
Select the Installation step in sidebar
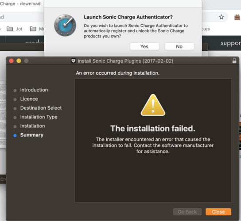pyautogui.click(x=33, y=126)
